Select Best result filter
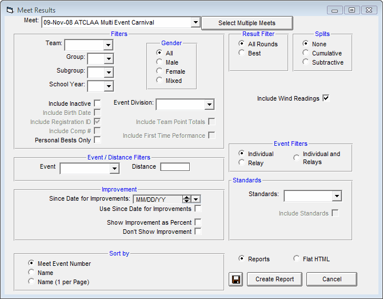This screenshot has height=299, width=383. pyautogui.click(x=242, y=53)
